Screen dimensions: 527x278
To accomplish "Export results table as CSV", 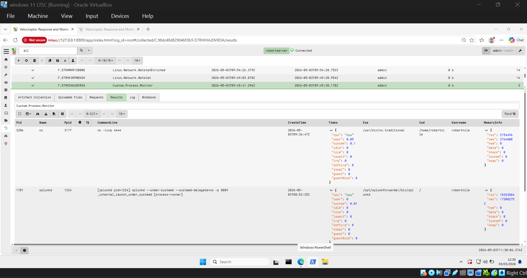I will 54,114.
